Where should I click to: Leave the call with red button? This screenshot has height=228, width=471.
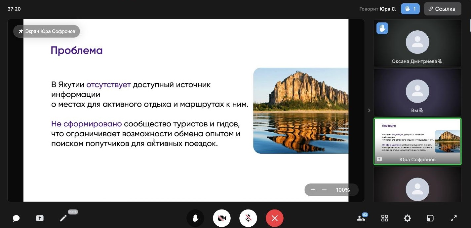pos(275,218)
